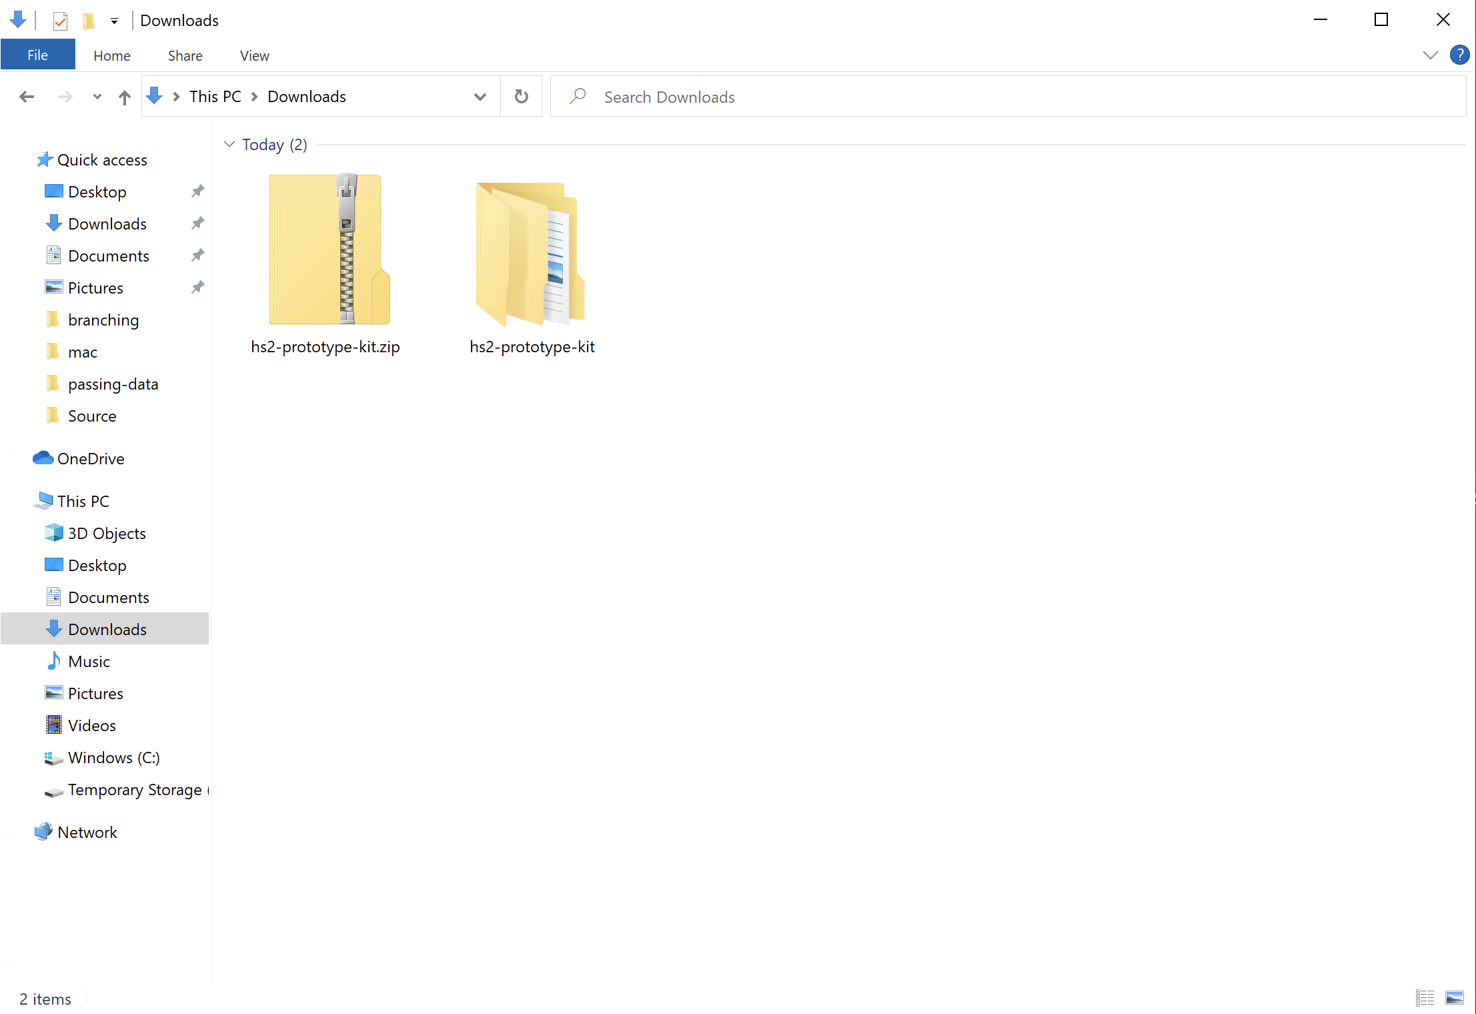1476x1014 pixels.
Task: Navigate back using the back arrow
Action: point(27,96)
